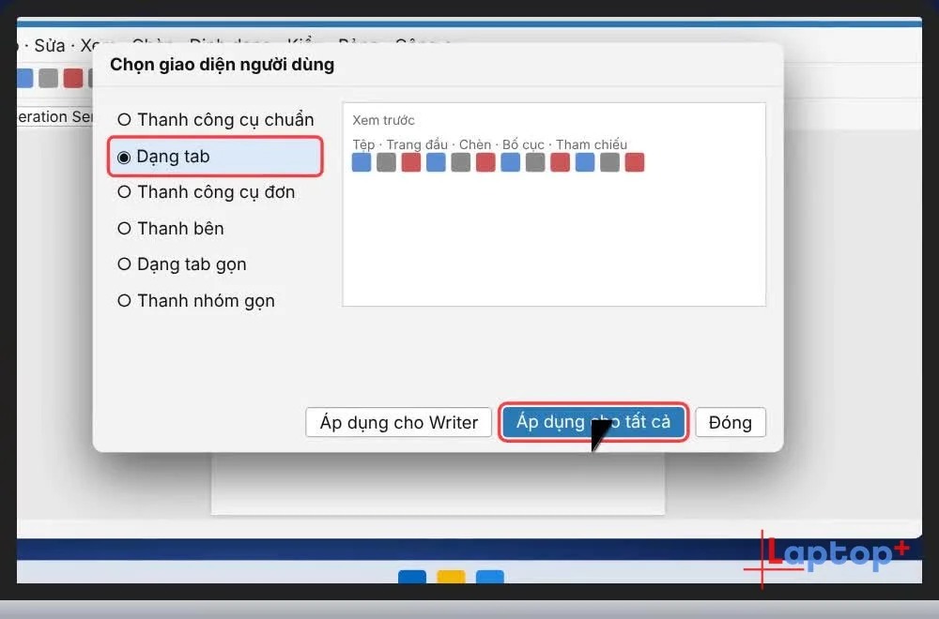Select the "Thanh bên" interface option

click(171, 229)
